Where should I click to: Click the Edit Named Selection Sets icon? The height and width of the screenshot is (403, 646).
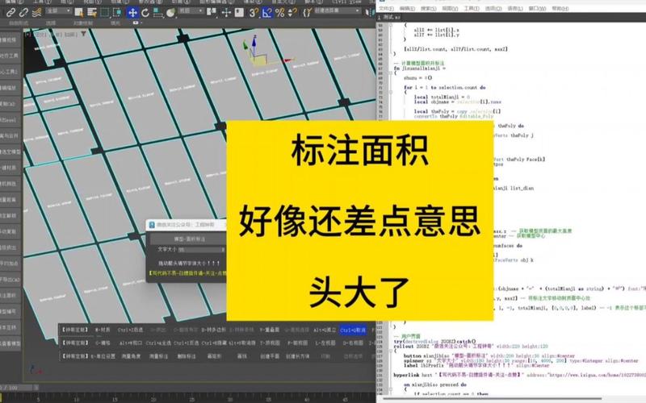[x=308, y=13]
